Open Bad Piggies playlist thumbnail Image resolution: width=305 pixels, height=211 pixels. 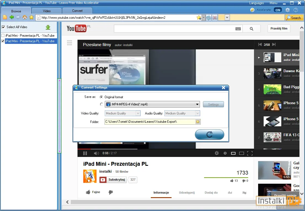272,89
